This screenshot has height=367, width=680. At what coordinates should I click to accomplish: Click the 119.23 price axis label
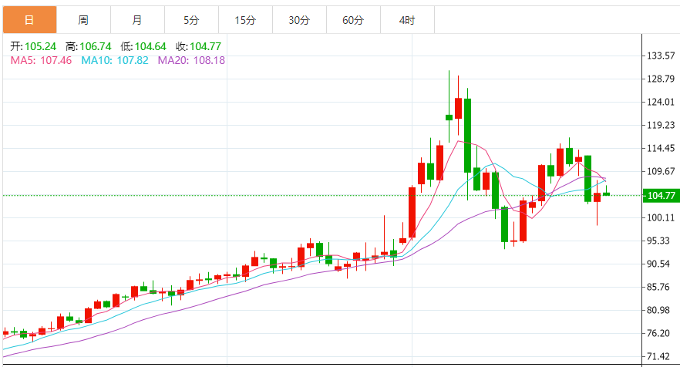[x=661, y=126]
